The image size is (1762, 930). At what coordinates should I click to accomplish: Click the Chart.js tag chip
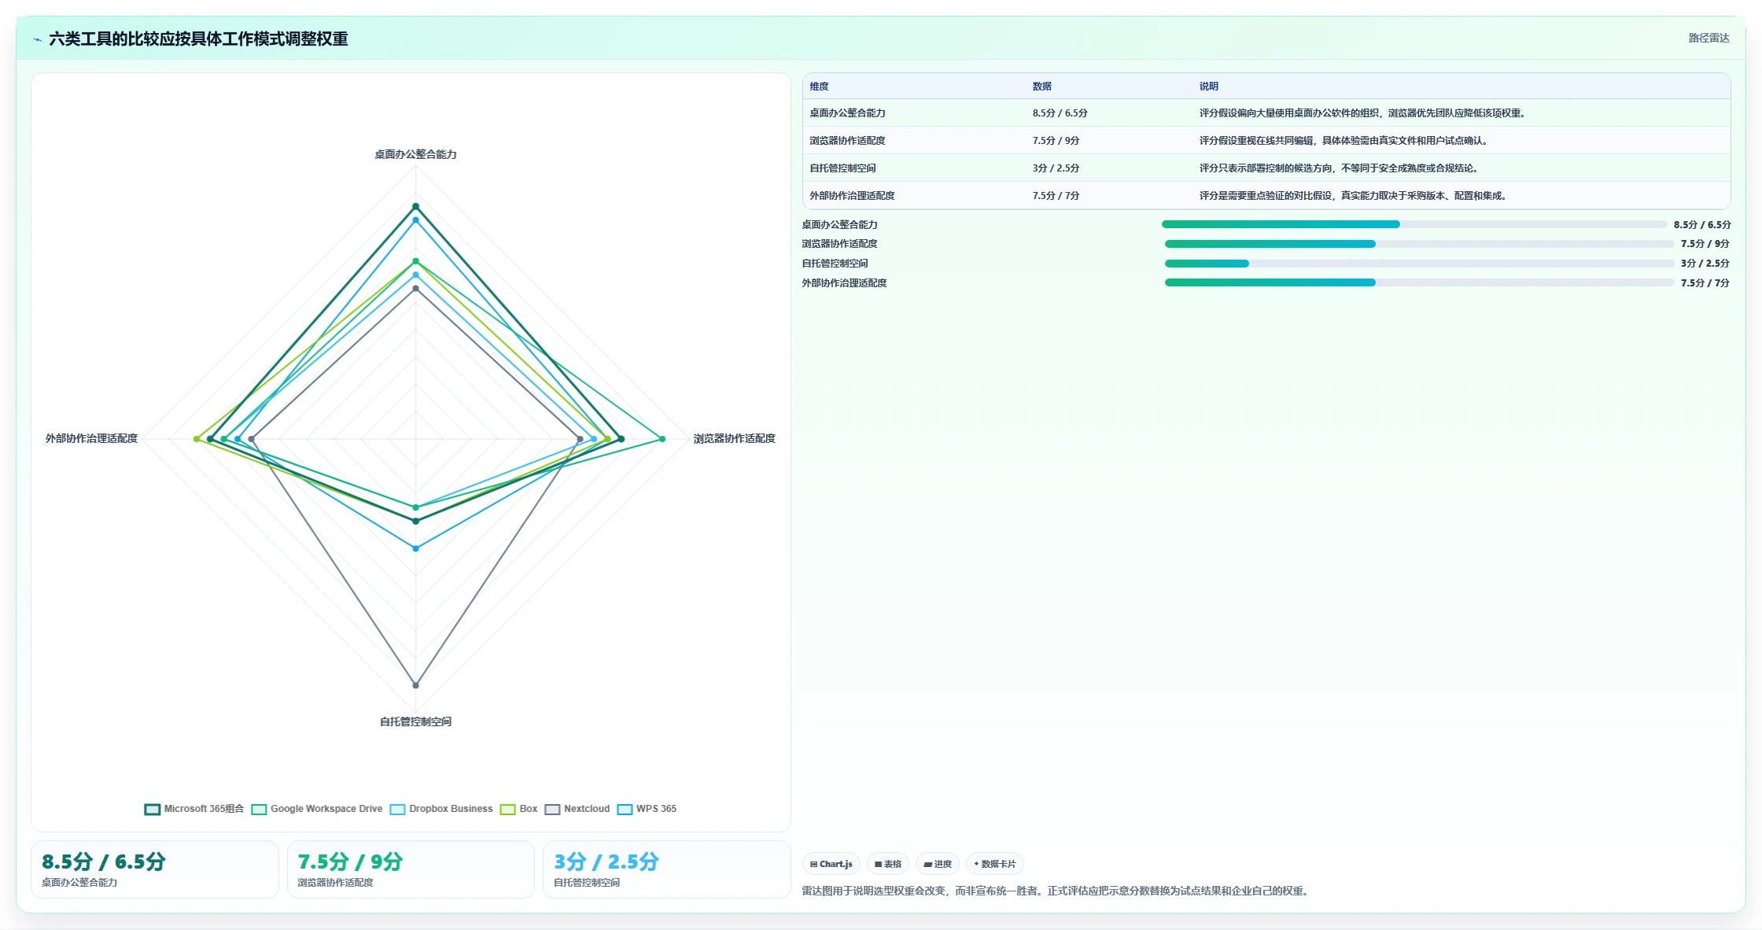(831, 864)
